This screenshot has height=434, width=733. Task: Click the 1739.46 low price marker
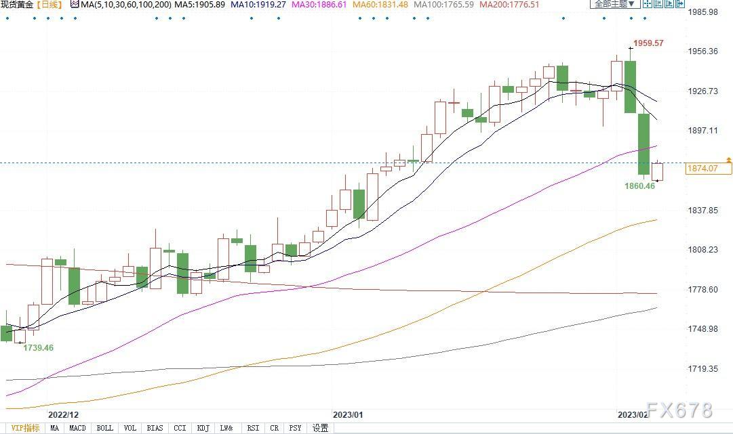[x=38, y=347]
